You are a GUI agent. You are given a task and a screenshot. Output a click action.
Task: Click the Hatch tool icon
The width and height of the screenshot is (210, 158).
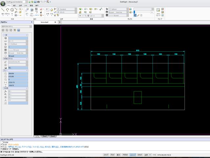point(16,15)
